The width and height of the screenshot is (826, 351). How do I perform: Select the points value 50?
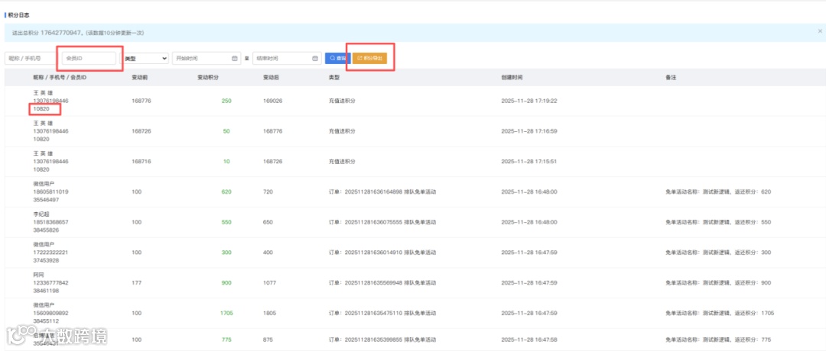click(x=226, y=131)
